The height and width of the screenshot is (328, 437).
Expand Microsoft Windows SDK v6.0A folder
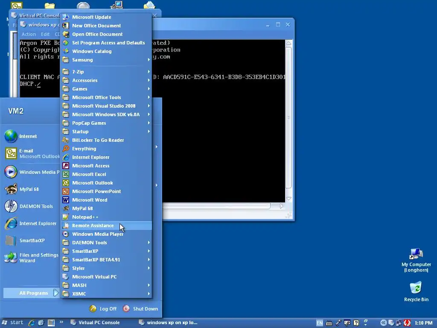(x=106, y=114)
